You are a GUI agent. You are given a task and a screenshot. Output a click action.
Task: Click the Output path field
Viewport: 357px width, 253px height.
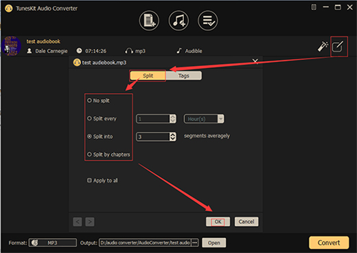tap(146, 243)
